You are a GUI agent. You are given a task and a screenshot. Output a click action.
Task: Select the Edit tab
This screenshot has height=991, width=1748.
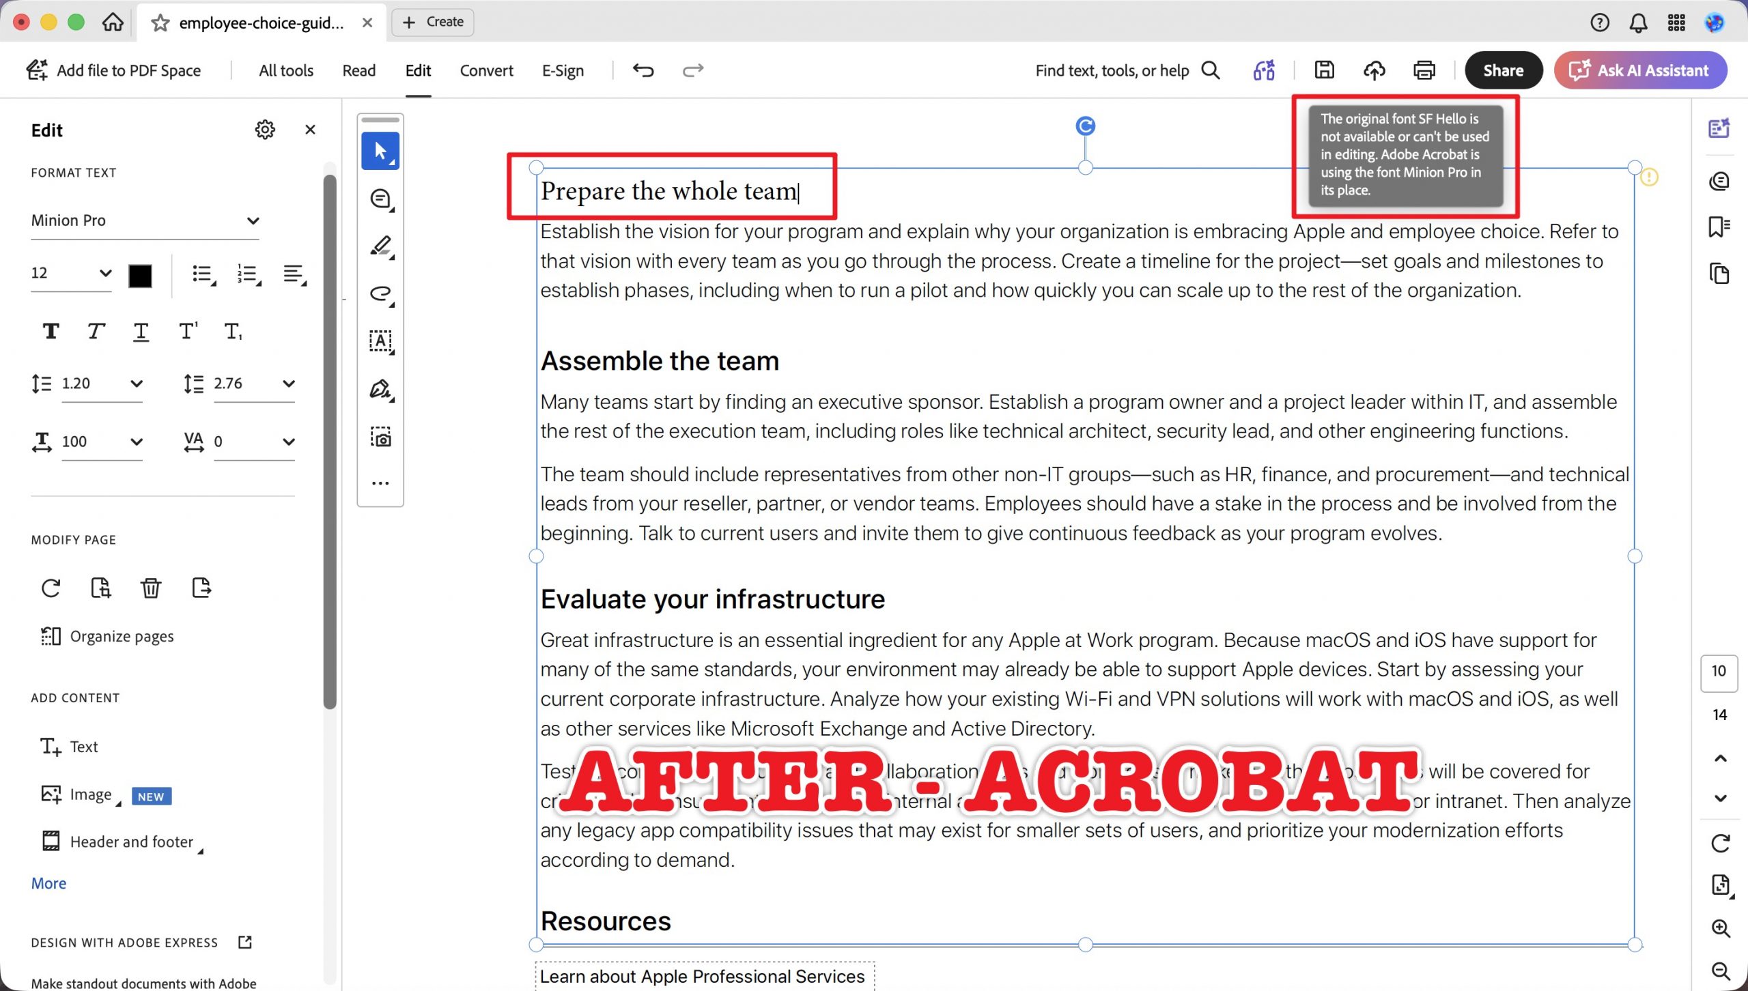pos(418,70)
